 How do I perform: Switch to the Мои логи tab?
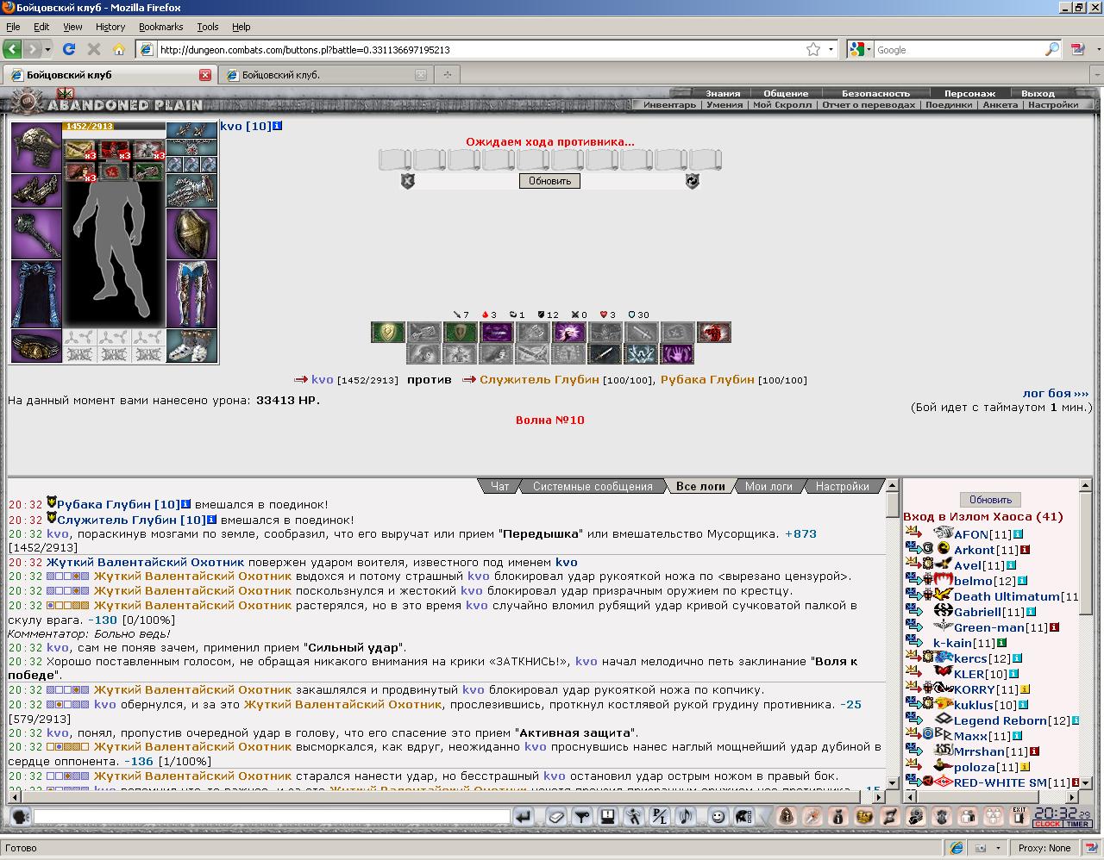pyautogui.click(x=768, y=486)
